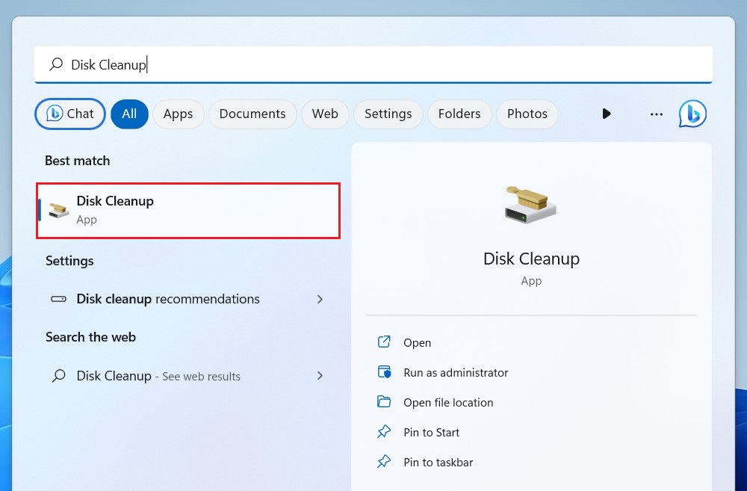The image size is (747, 491).
Task: Expand the See web results chevron
Action: 320,376
